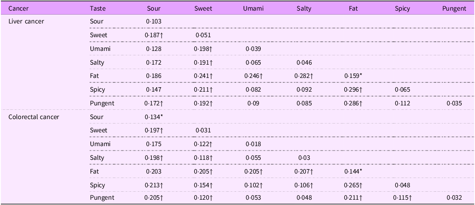The image size is (475, 205).
Task: Click the Taste column header
Action: (97, 8)
